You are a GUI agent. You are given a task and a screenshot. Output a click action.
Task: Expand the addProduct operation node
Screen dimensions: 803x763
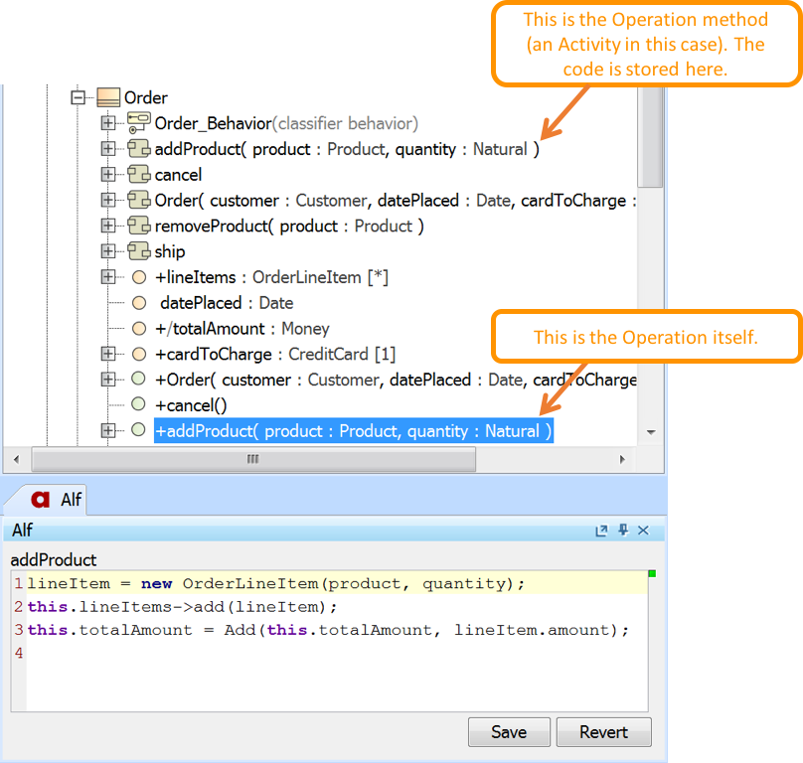tap(109, 149)
